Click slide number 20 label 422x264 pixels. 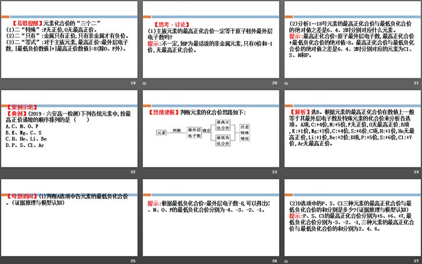[x=274, y=83]
